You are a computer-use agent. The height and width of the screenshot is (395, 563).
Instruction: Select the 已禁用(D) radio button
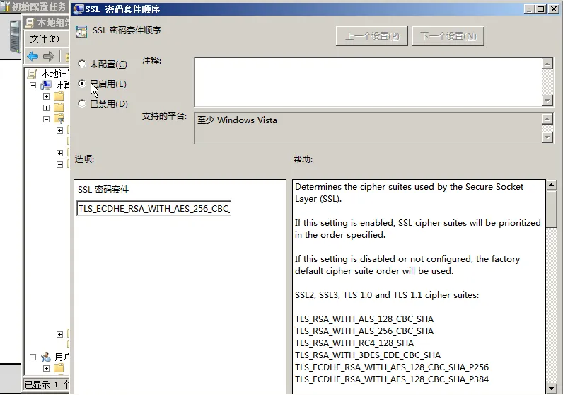[82, 103]
